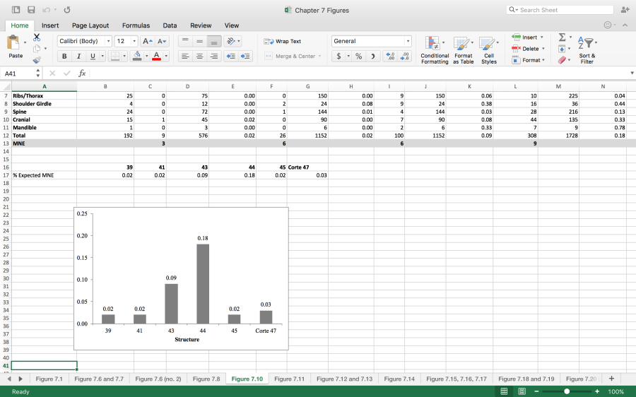
Task: Click the Sort & Filter button
Action: pyautogui.click(x=587, y=49)
